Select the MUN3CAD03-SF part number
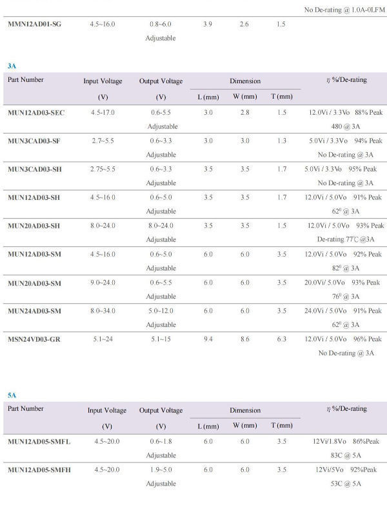 [x=34, y=141]
